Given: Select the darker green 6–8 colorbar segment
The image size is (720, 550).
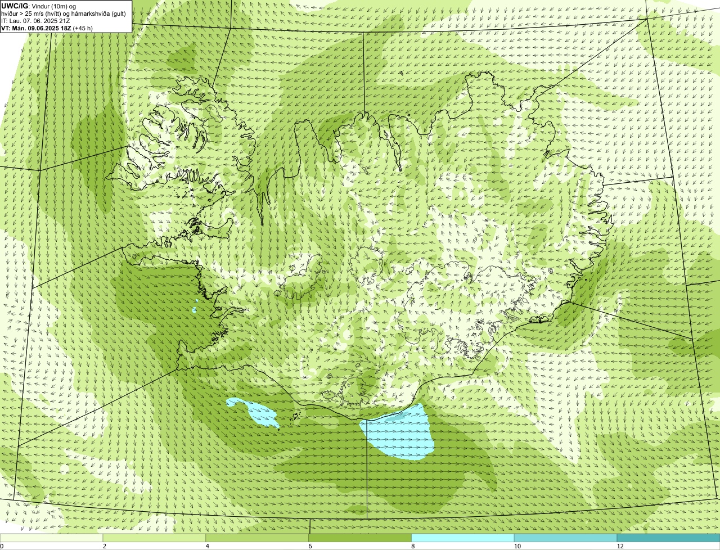Looking at the screenshot, I should click(360, 538).
